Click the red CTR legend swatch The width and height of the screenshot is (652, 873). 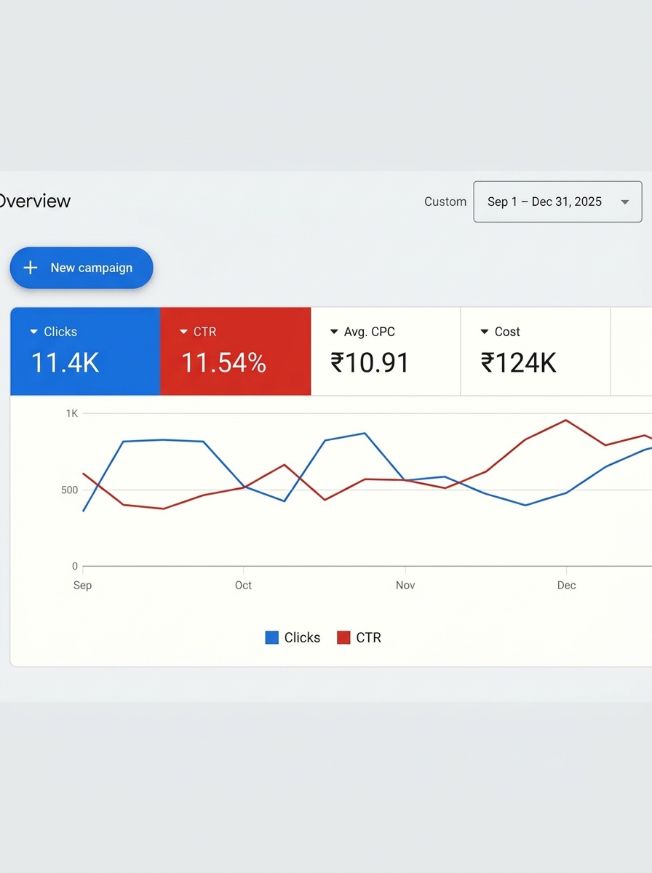343,638
